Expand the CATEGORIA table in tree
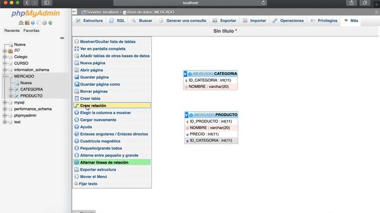 11,89
